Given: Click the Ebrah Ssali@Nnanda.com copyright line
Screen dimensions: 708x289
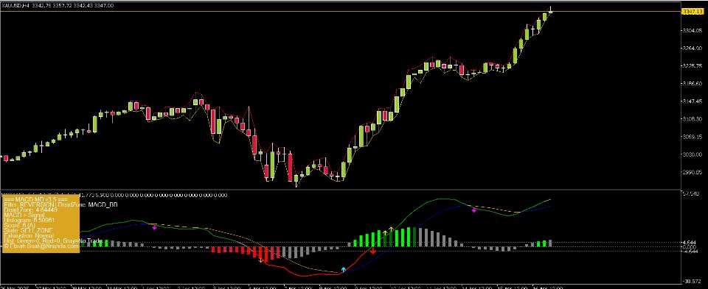Looking at the screenshot, I should pos(41,246).
